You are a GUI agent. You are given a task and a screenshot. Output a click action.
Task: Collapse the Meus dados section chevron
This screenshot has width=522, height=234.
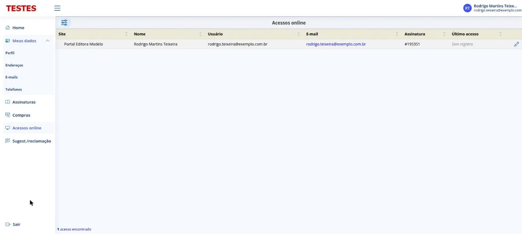click(48, 41)
